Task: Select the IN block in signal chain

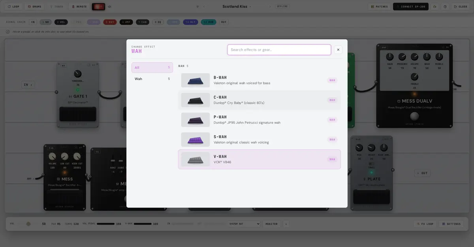Action: pyautogui.click(x=33, y=22)
